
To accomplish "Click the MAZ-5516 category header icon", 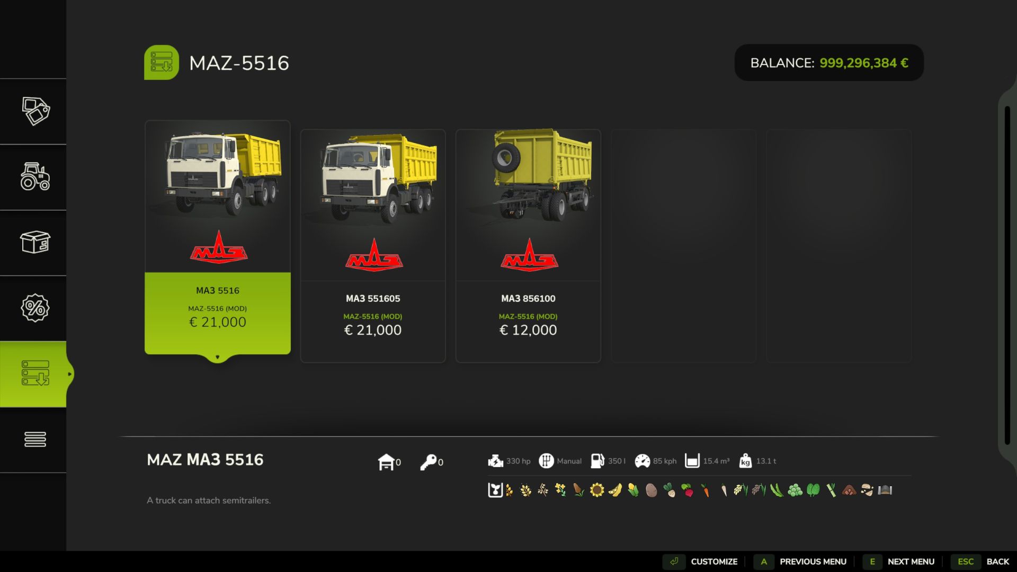I will 162,62.
